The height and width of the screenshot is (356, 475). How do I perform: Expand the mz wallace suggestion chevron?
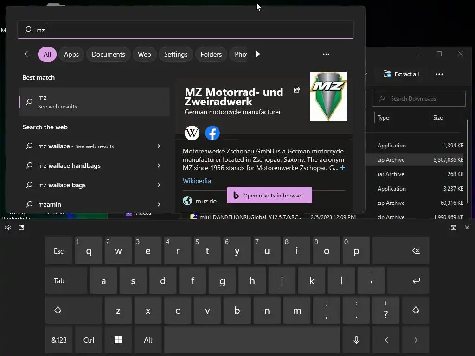159,146
